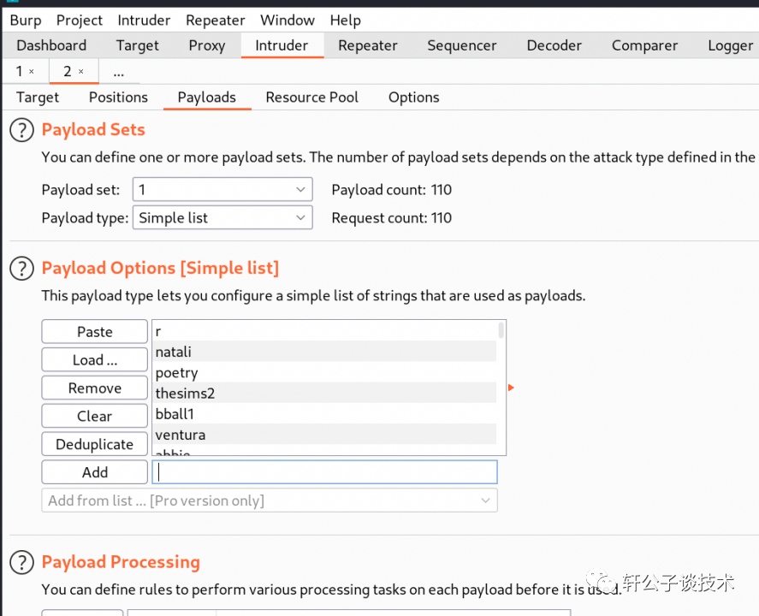This screenshot has width=759, height=616.
Task: Open the Options sub-tab
Action: coord(414,98)
